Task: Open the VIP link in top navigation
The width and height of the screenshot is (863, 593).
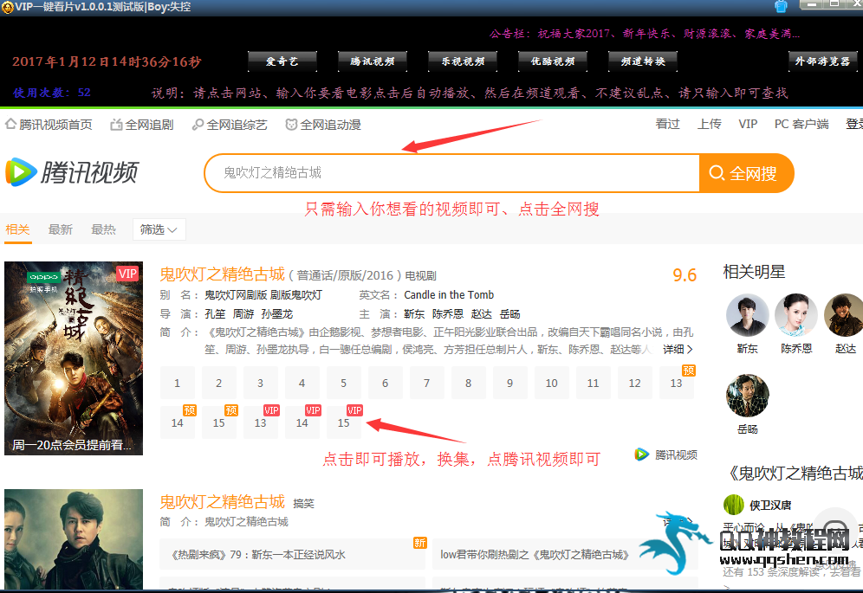Action: (x=748, y=125)
